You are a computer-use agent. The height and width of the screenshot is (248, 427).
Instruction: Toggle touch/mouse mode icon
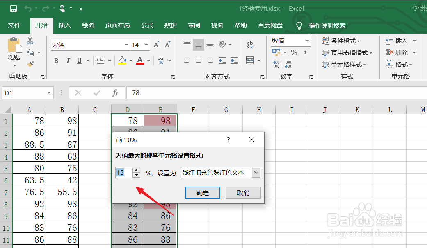(62, 9)
